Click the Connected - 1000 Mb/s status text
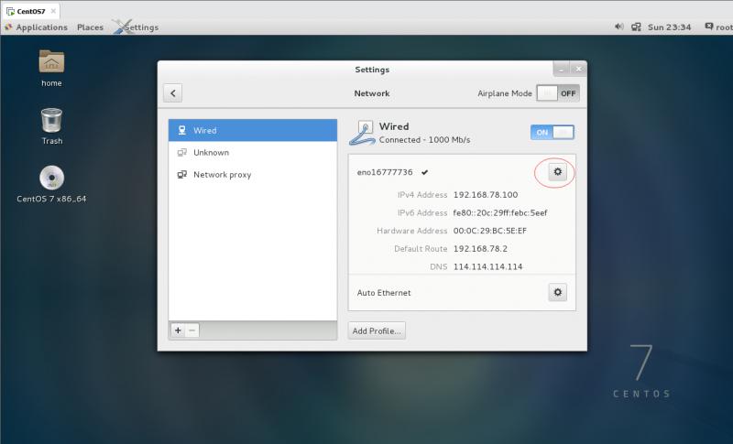Screen dimensions: 733x444 pyautogui.click(x=424, y=139)
